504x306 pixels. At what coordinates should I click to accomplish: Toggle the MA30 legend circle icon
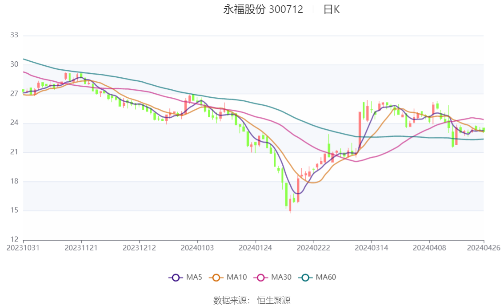pos(261,278)
